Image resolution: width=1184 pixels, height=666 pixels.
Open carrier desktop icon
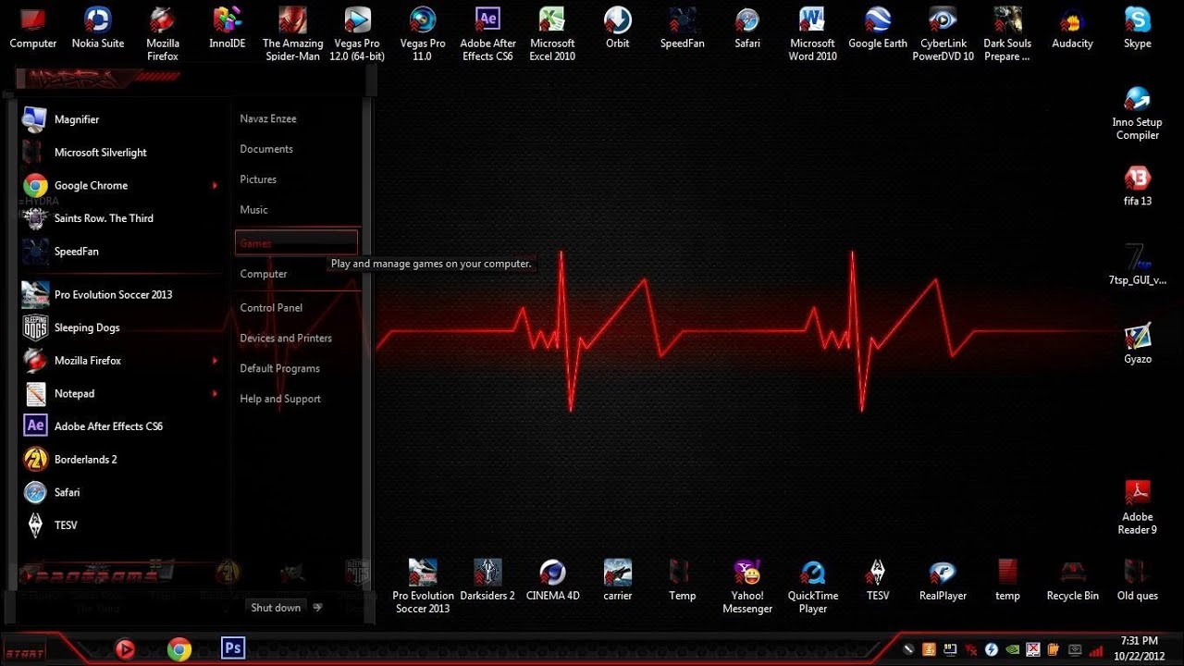coord(618,580)
